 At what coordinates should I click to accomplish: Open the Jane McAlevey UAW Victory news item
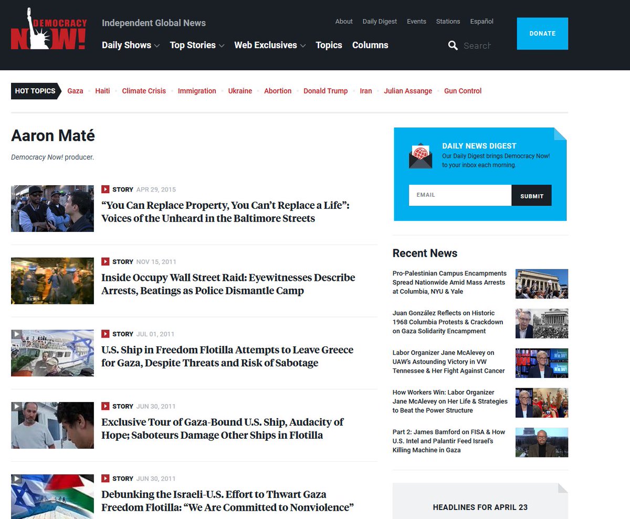[449, 362]
